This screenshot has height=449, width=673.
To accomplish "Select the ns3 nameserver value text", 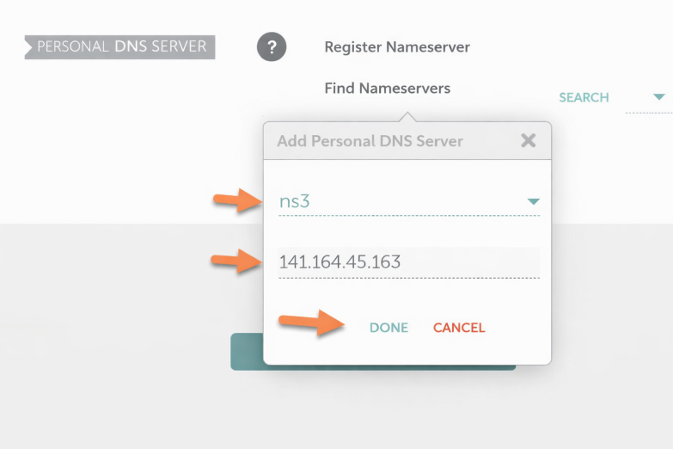I will (295, 201).
